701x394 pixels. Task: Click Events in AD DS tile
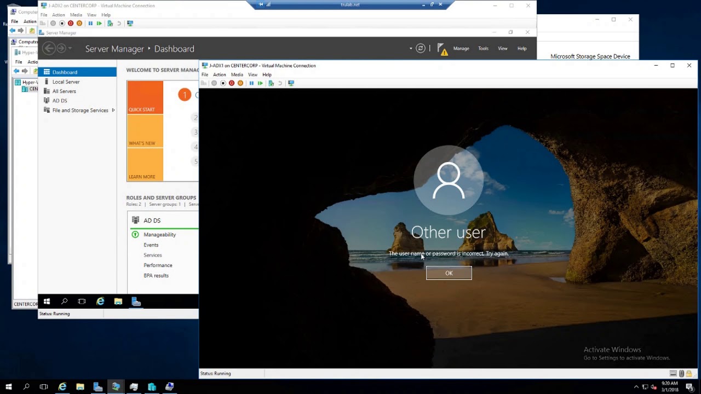tap(151, 245)
